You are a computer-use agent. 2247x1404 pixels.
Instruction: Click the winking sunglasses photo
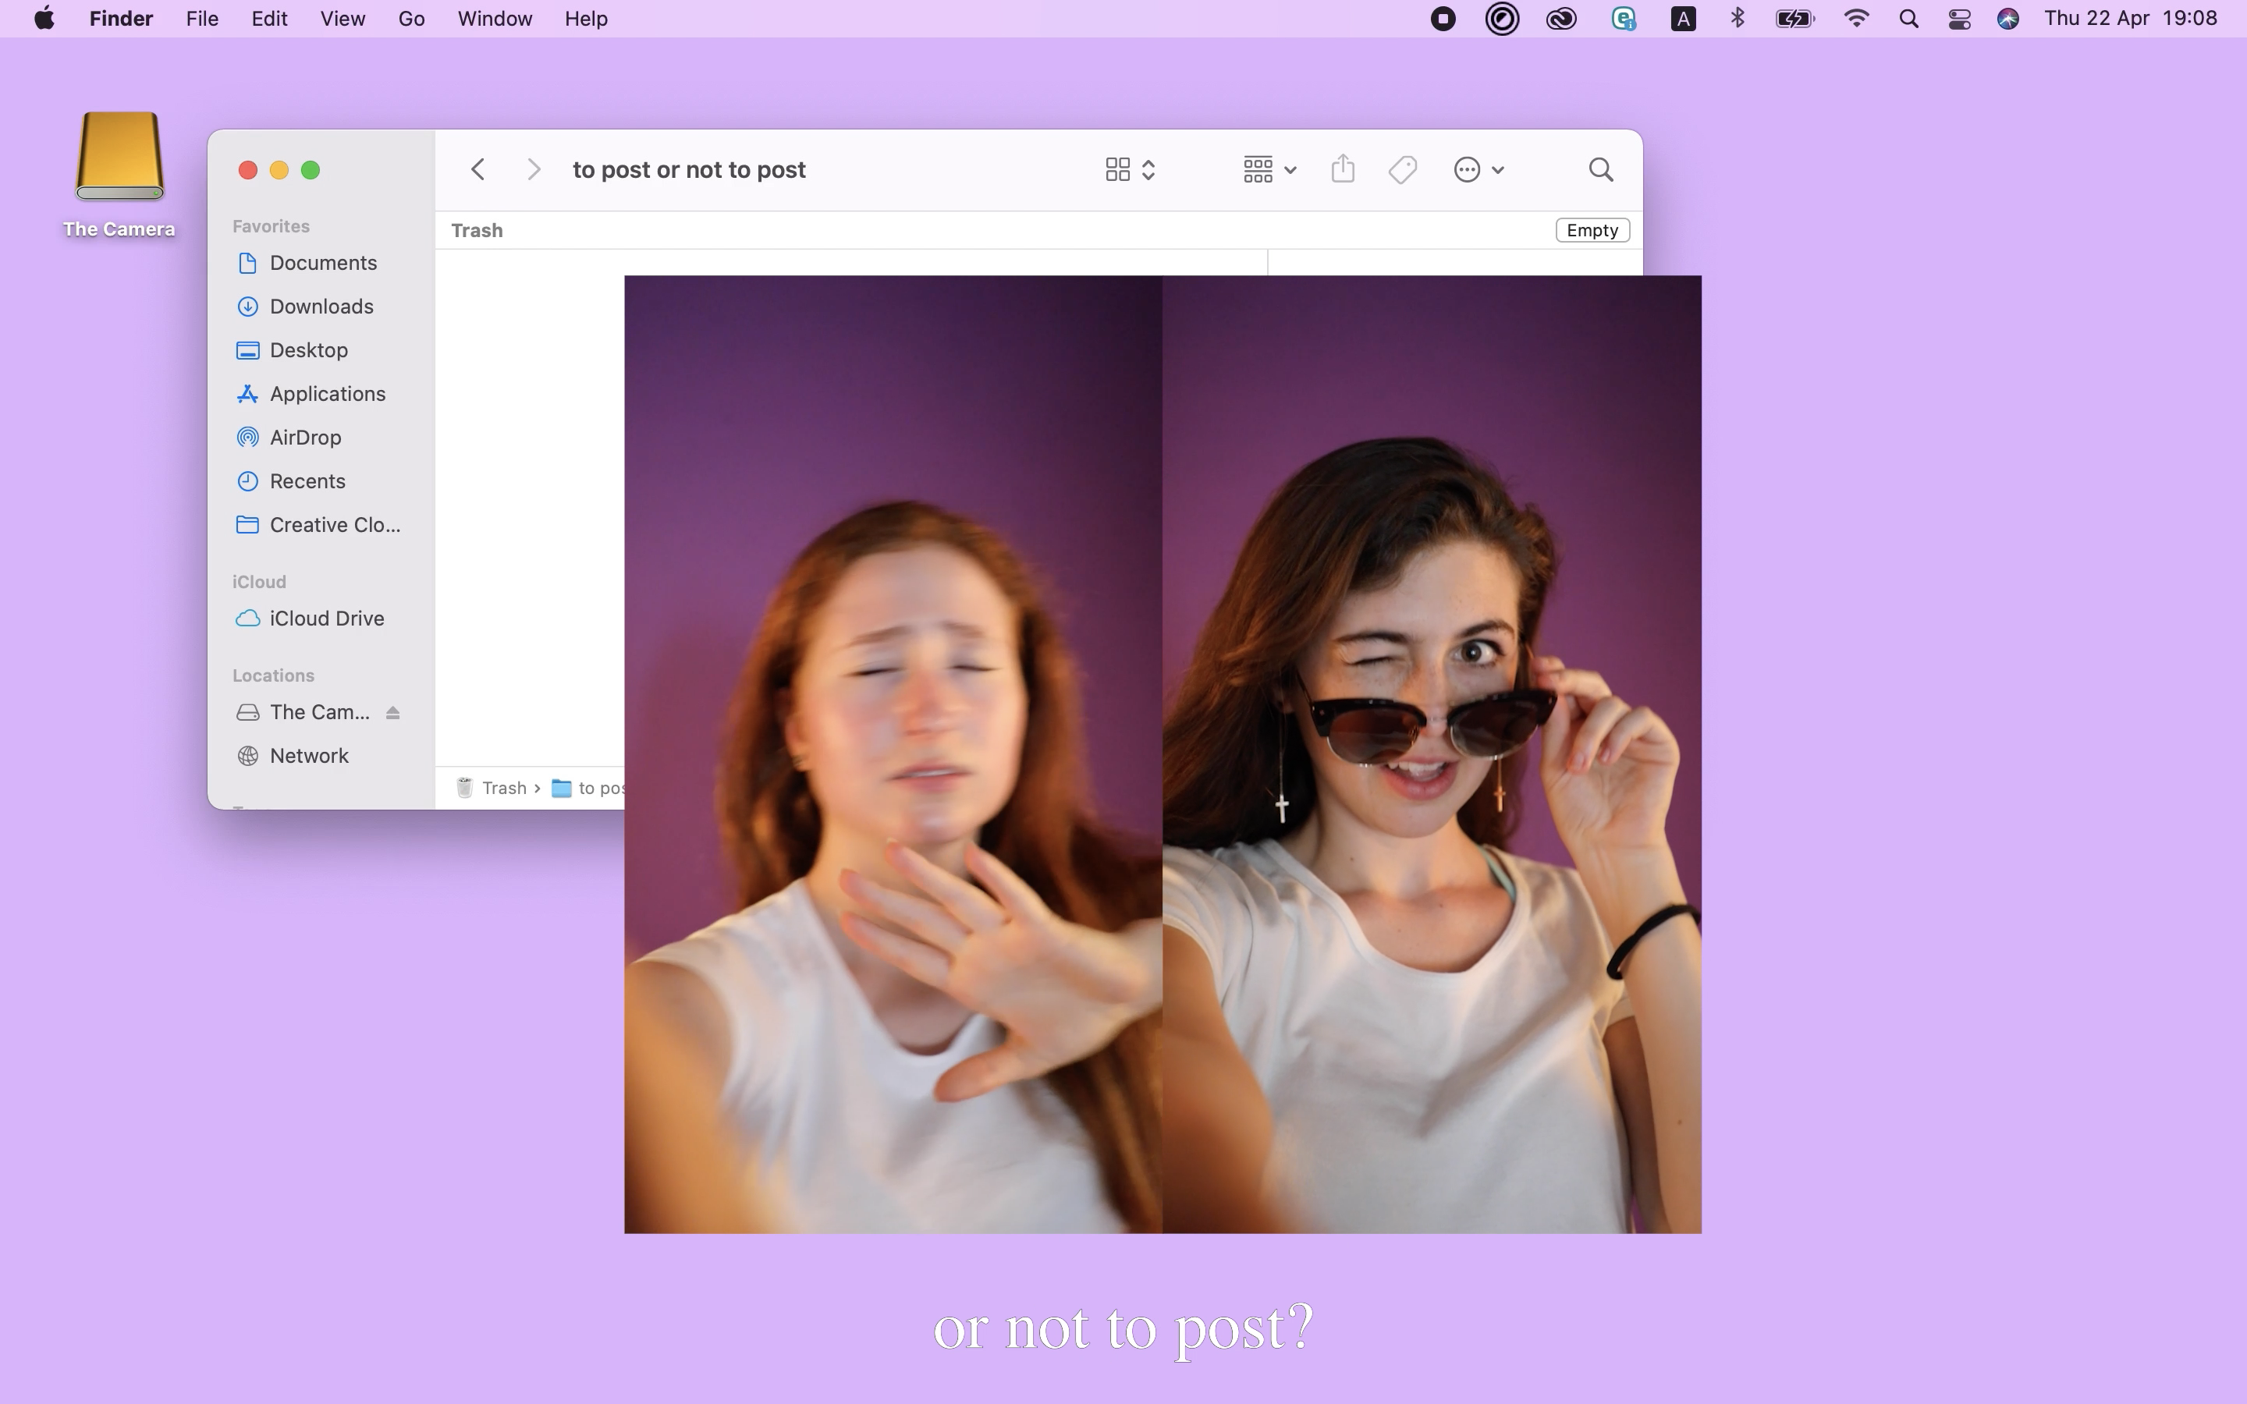pyautogui.click(x=1432, y=754)
